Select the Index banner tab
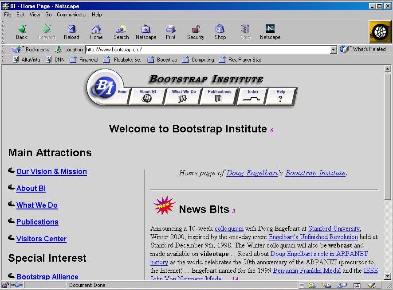Screen dimensions: 393x290 253,96
